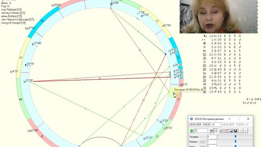Click the Uranus glyph at 23°37'
261x147 pixels.
[144, 139]
